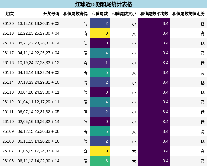The height and width of the screenshot is (166, 207).
Task: Select period number 26115
Action: (x=8, y=72)
